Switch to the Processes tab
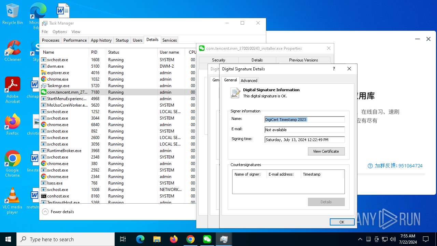The height and width of the screenshot is (246, 437). (x=51, y=40)
